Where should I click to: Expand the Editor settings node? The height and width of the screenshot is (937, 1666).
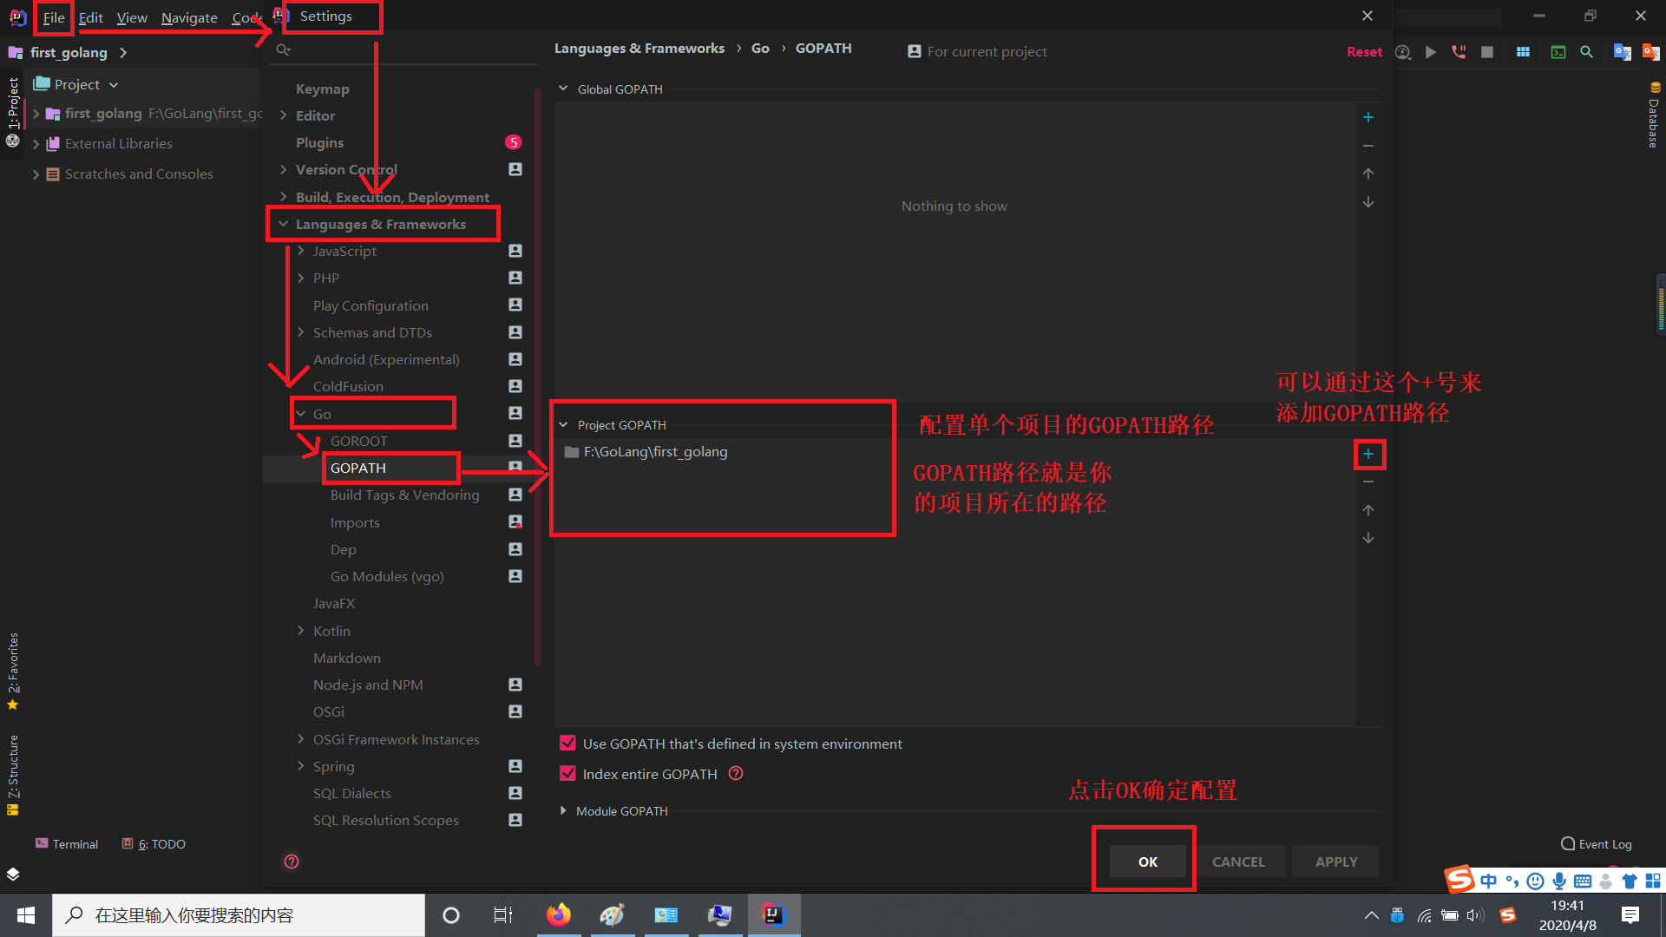pyautogui.click(x=283, y=115)
